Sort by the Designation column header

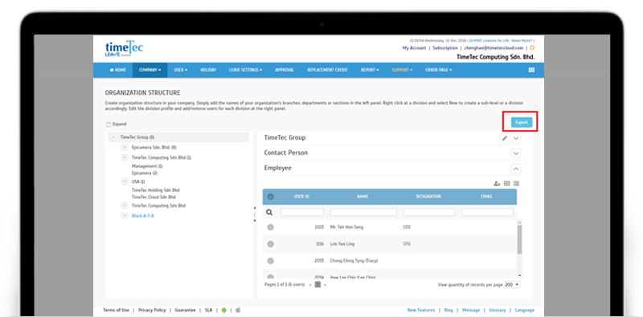tap(428, 197)
